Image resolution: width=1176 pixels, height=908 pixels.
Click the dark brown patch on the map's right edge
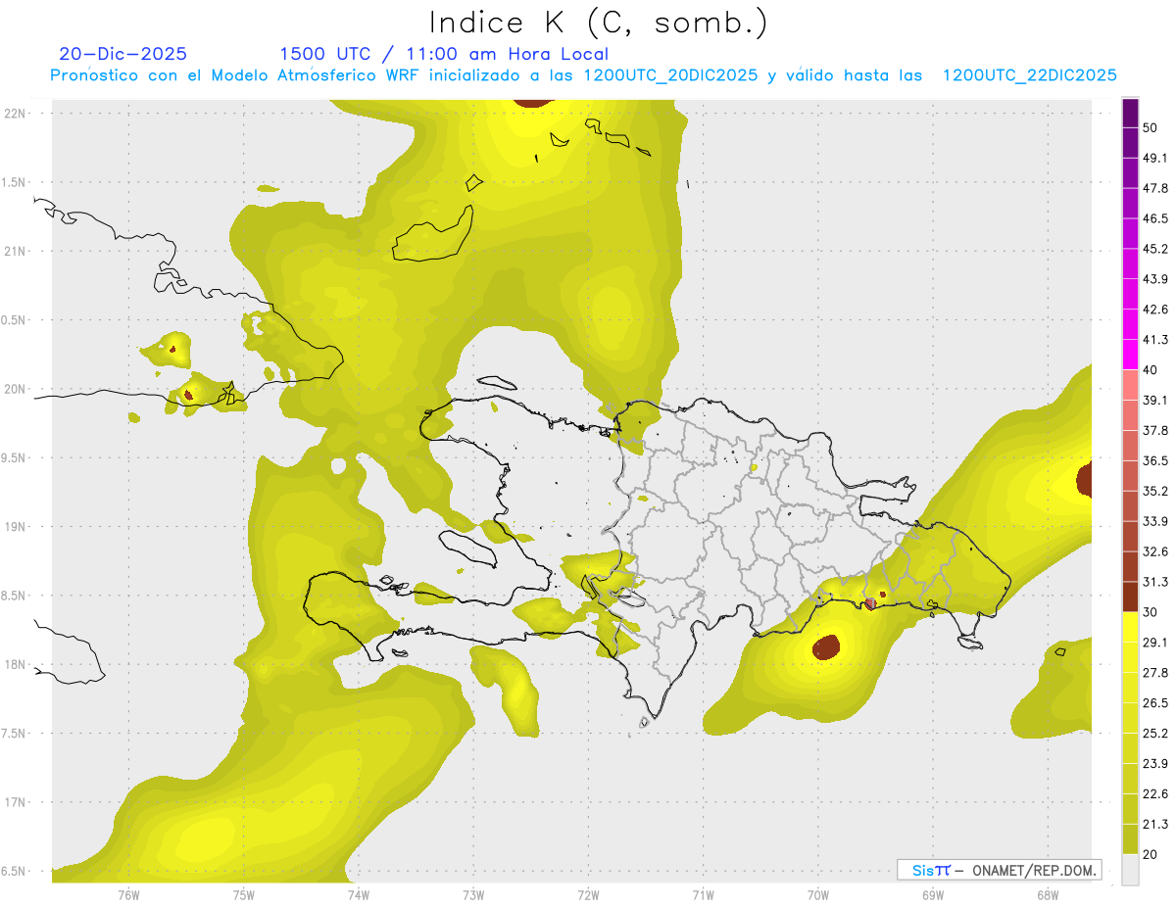pos(1084,480)
